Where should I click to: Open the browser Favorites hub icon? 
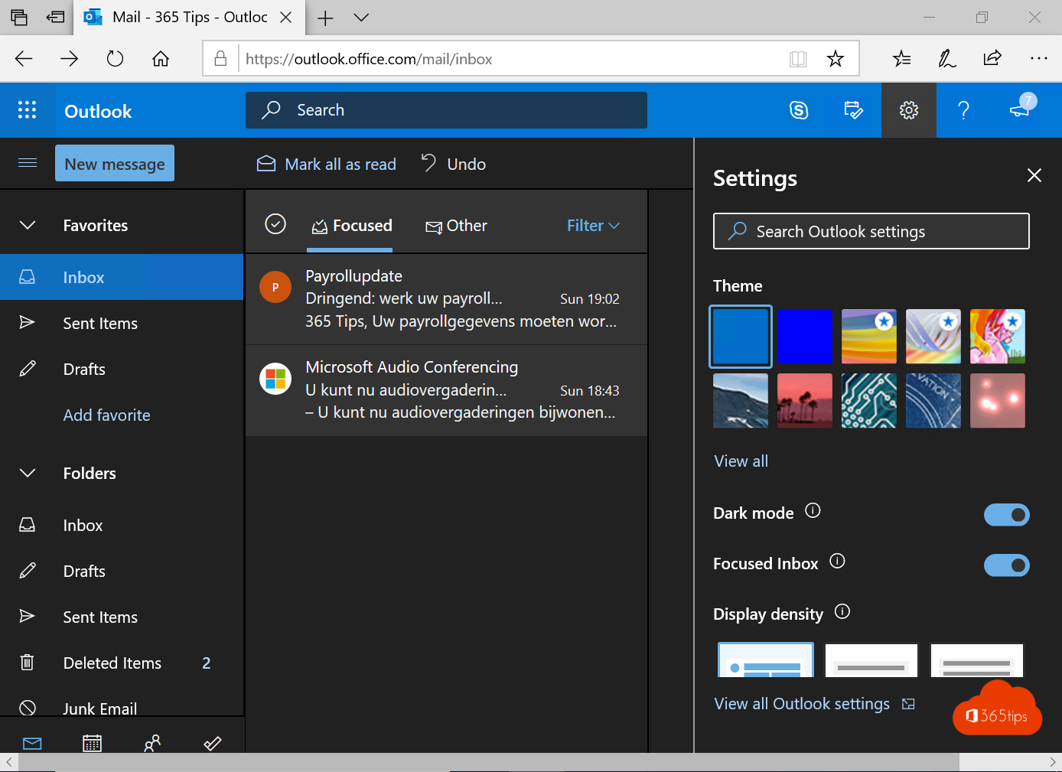tap(902, 58)
